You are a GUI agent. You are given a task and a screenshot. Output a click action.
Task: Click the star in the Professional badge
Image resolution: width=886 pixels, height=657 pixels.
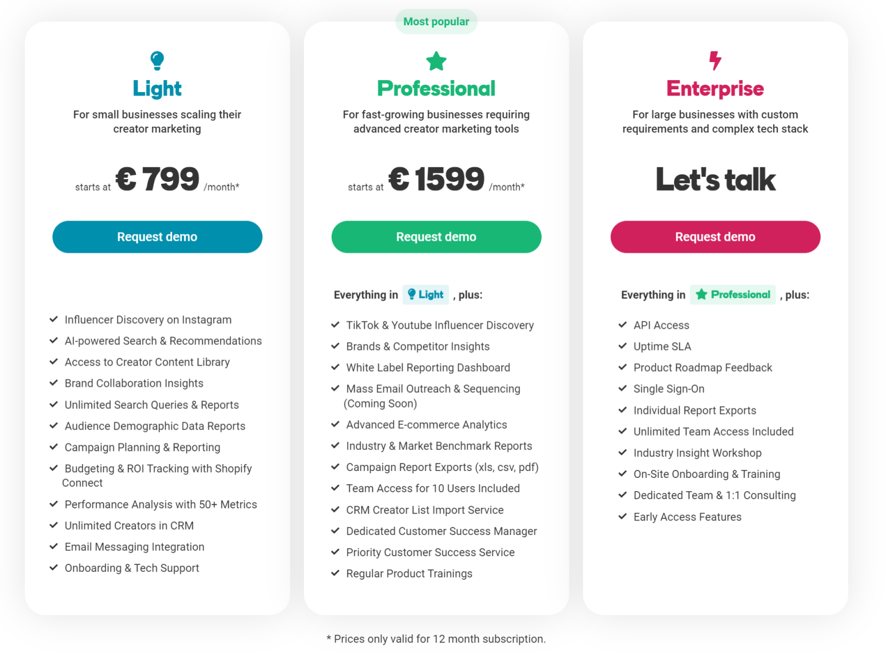[701, 294]
